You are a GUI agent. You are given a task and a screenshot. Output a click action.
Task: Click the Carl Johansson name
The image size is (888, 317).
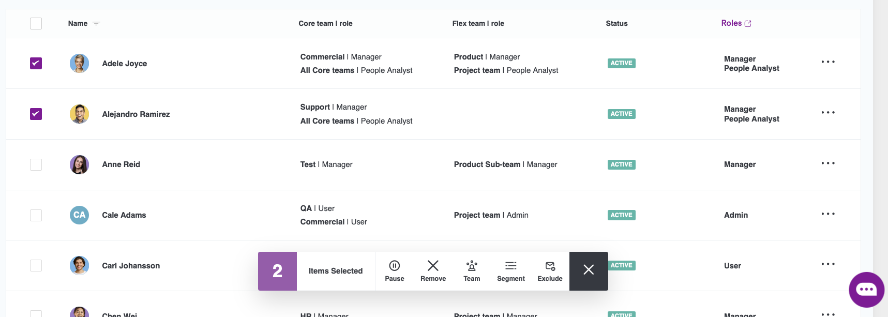click(131, 266)
